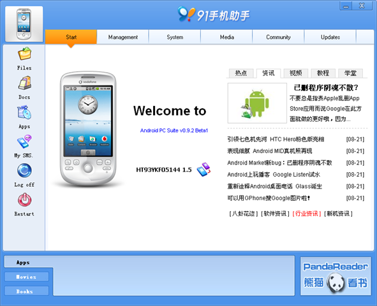
Task: Open the Updates tab
Action: tap(330, 37)
